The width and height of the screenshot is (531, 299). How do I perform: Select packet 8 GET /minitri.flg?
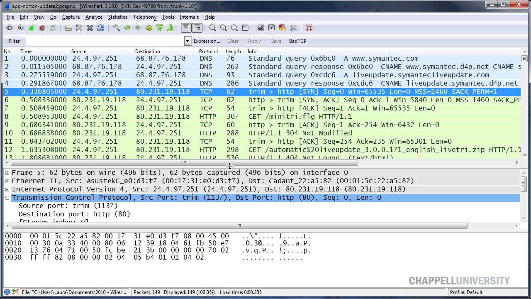click(x=262, y=117)
